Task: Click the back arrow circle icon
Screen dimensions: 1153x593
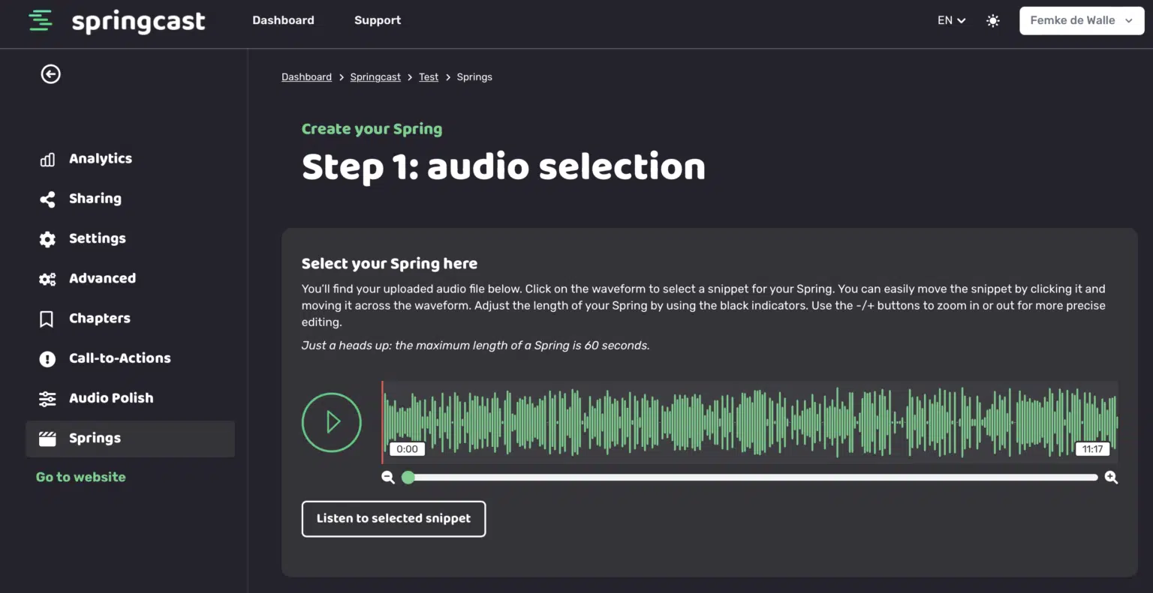Action: coord(50,73)
